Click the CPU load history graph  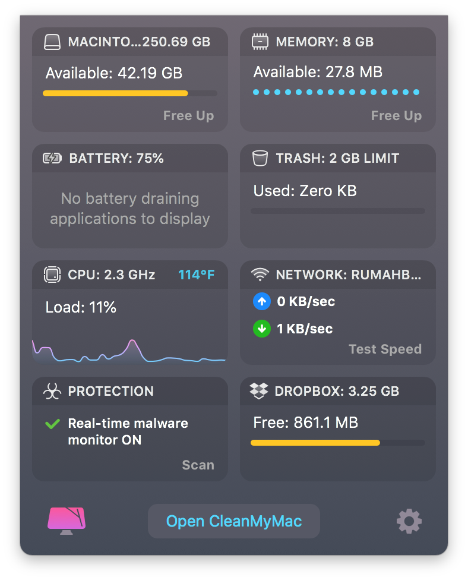pos(129,351)
